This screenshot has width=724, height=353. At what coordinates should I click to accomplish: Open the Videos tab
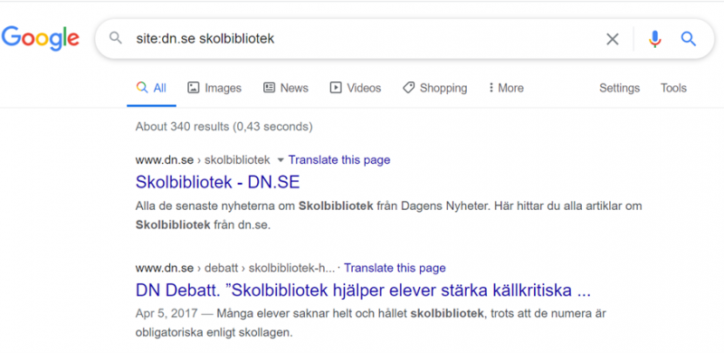click(355, 88)
